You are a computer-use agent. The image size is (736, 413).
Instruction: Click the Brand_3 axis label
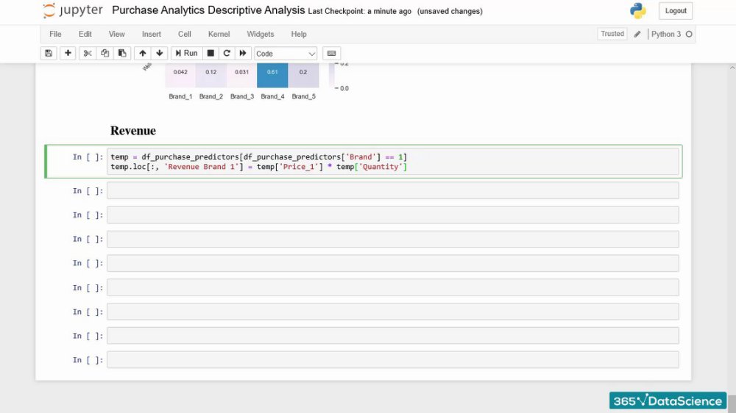(242, 96)
